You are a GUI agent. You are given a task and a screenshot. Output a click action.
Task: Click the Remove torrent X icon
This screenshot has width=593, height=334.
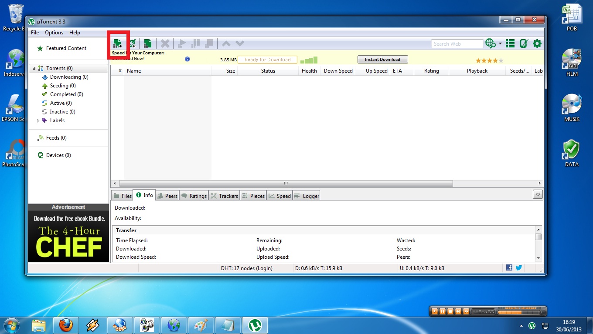165,43
